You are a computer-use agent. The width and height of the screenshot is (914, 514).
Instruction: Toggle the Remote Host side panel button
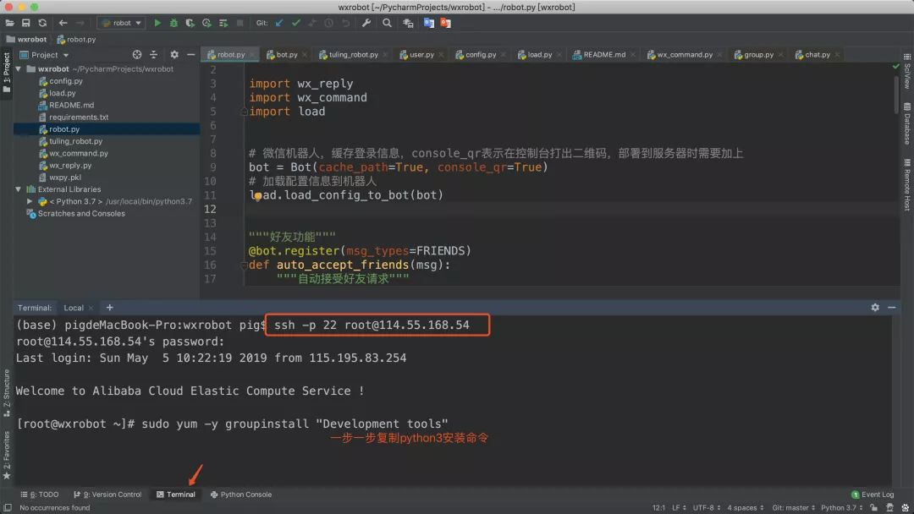pyautogui.click(x=907, y=184)
